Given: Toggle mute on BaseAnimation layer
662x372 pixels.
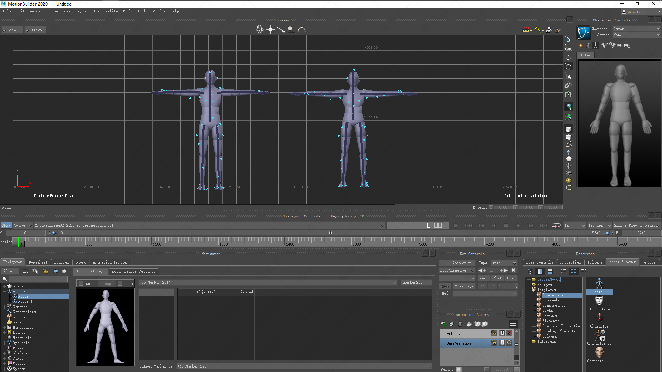Looking at the screenshot, I should 509,343.
